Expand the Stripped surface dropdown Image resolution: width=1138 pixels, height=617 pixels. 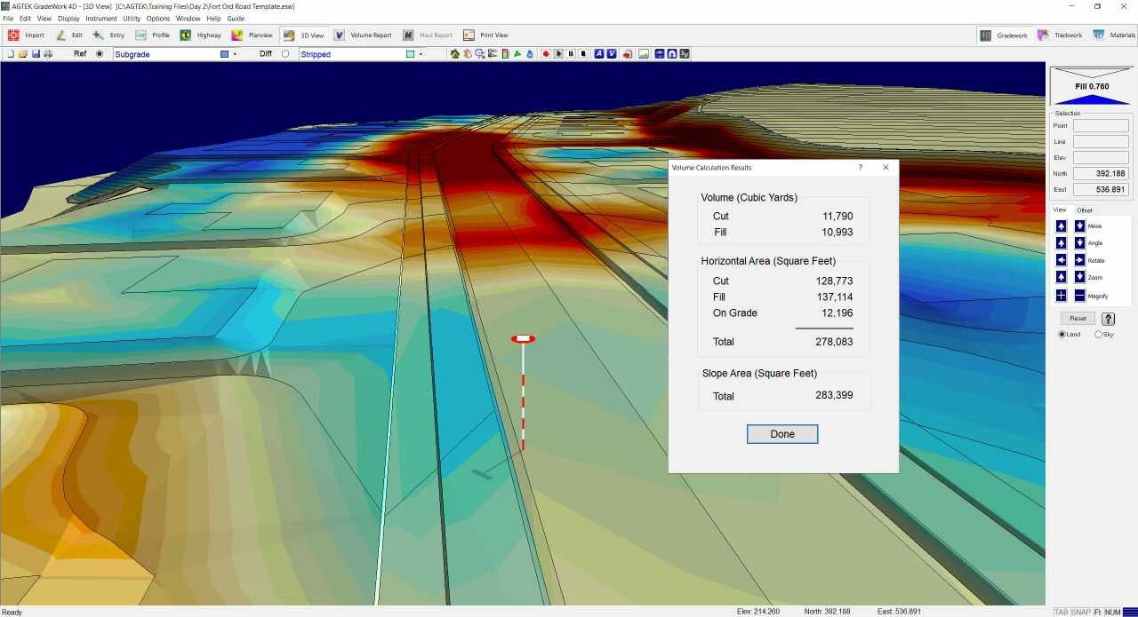[x=421, y=54]
